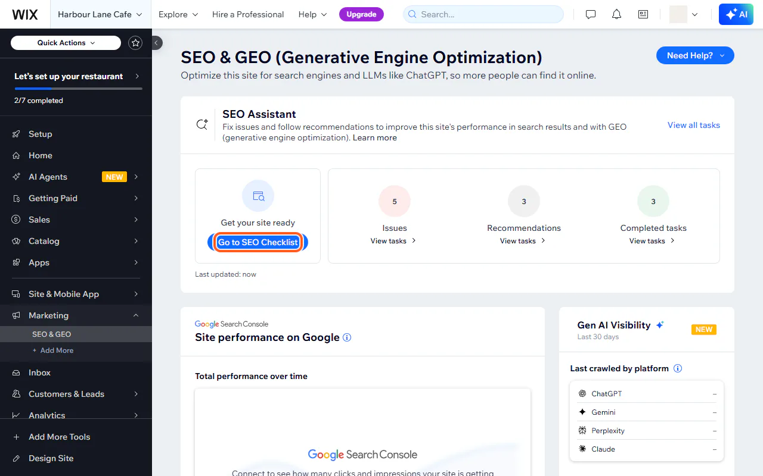
Task: Open the Quick Actions dropdown
Action: tap(66, 43)
